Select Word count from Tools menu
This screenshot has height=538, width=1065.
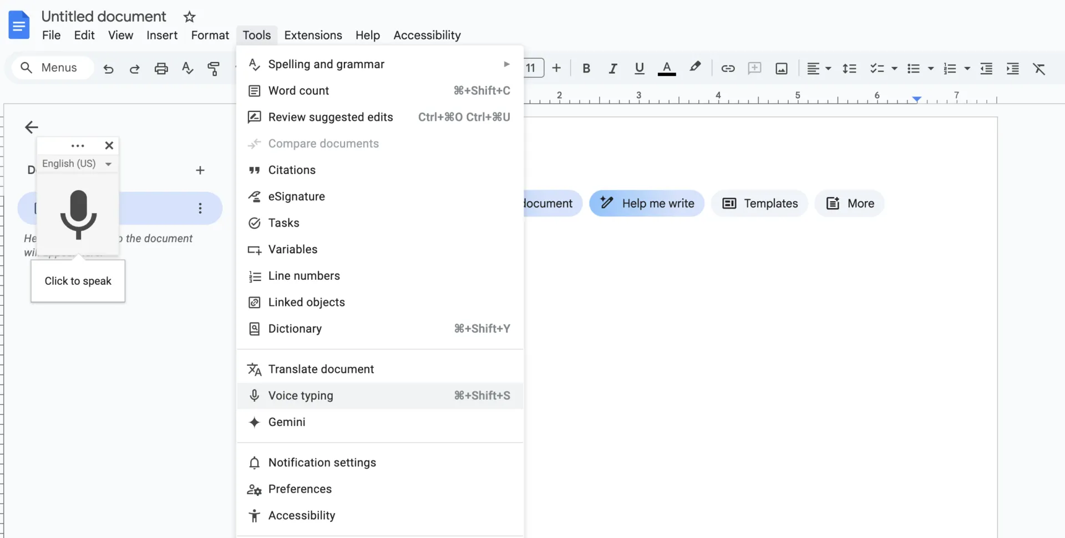tap(380, 91)
